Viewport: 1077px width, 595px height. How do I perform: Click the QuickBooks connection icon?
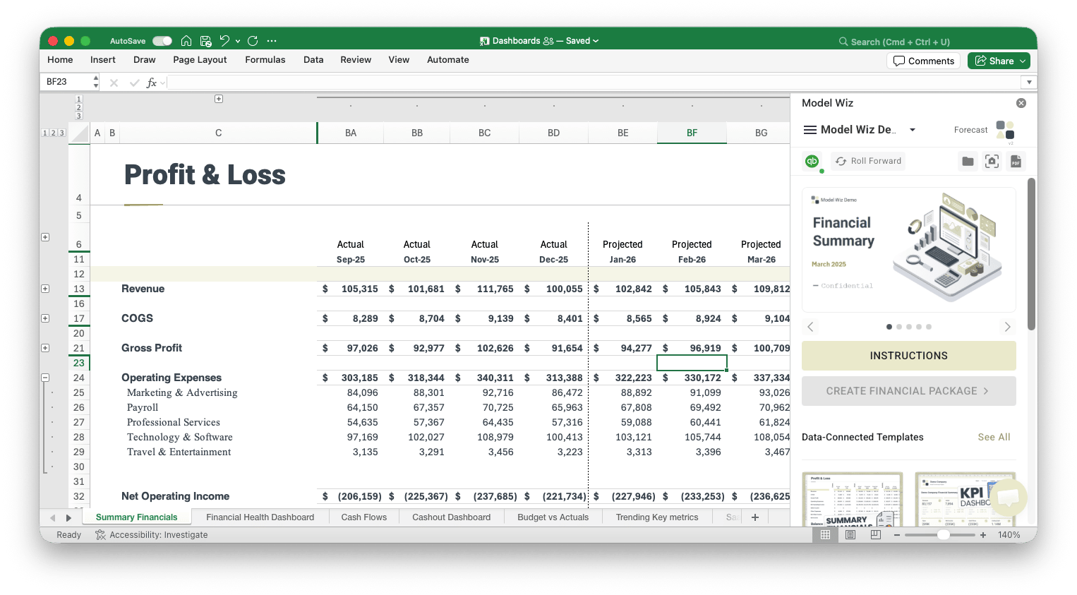click(x=812, y=161)
